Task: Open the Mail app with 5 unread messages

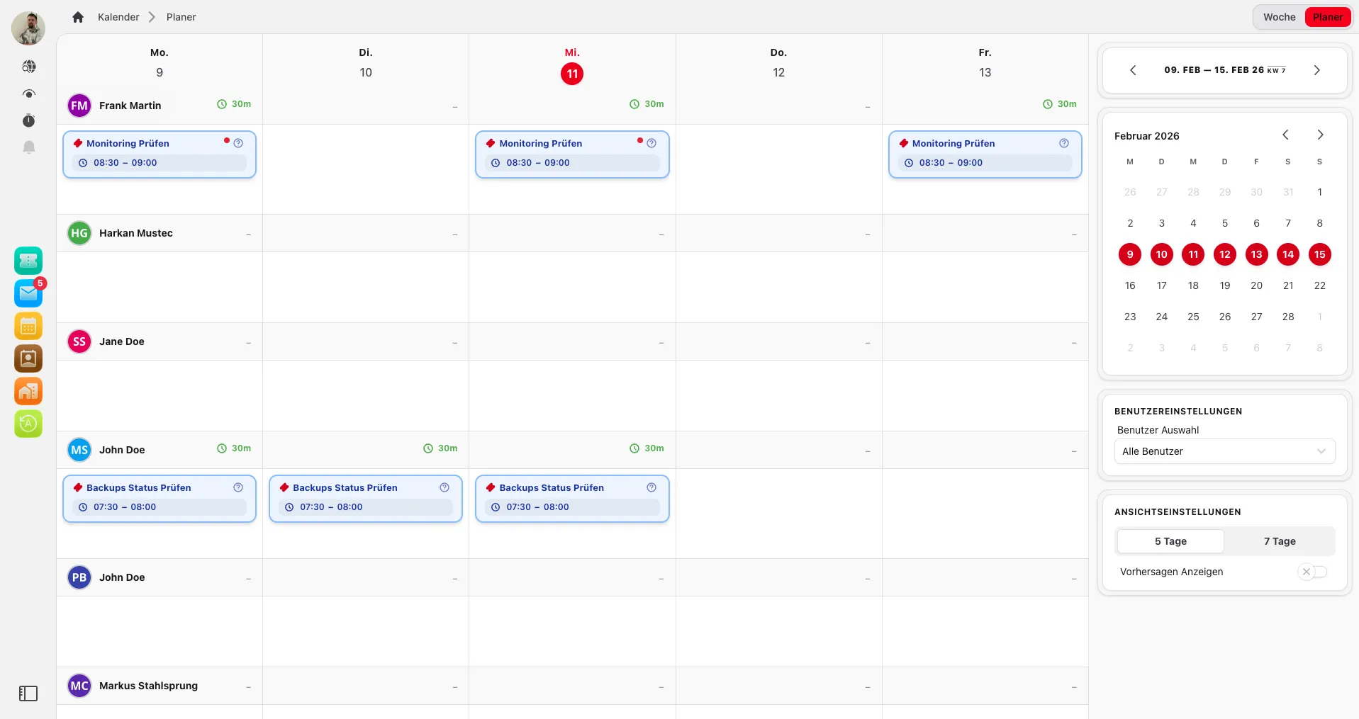Action: [x=28, y=293]
